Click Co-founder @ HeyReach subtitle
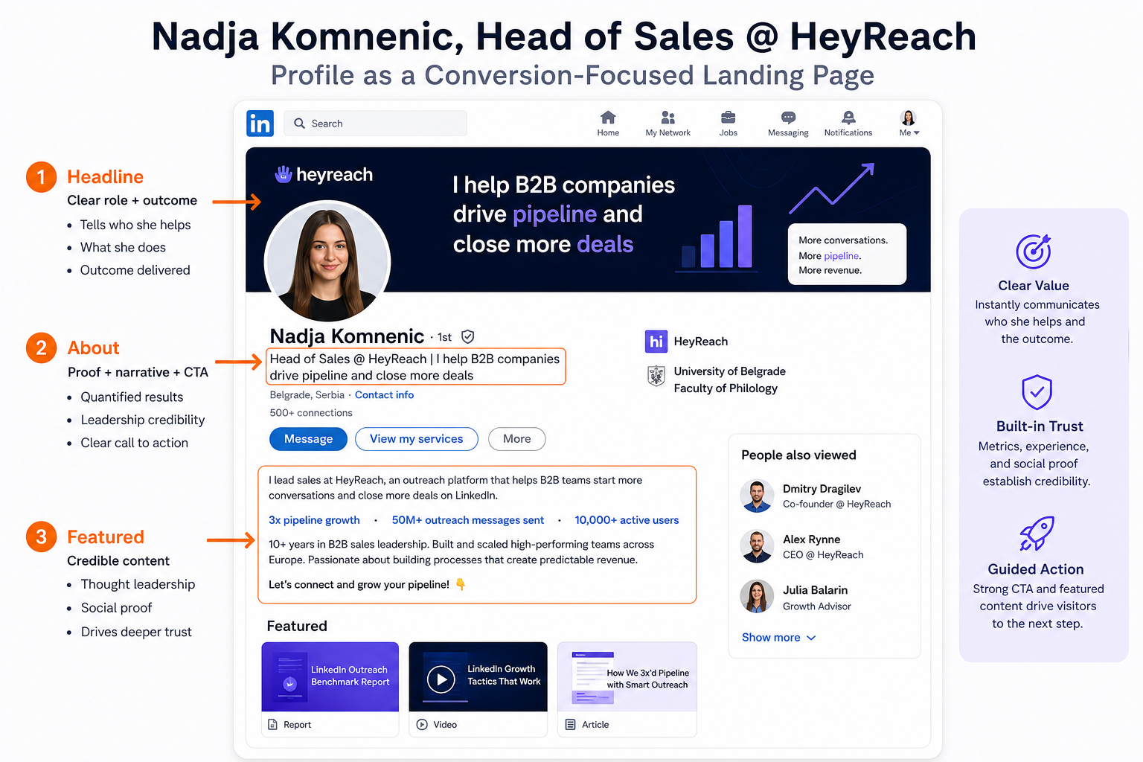Image resolution: width=1143 pixels, height=762 pixels. pyautogui.click(x=836, y=505)
